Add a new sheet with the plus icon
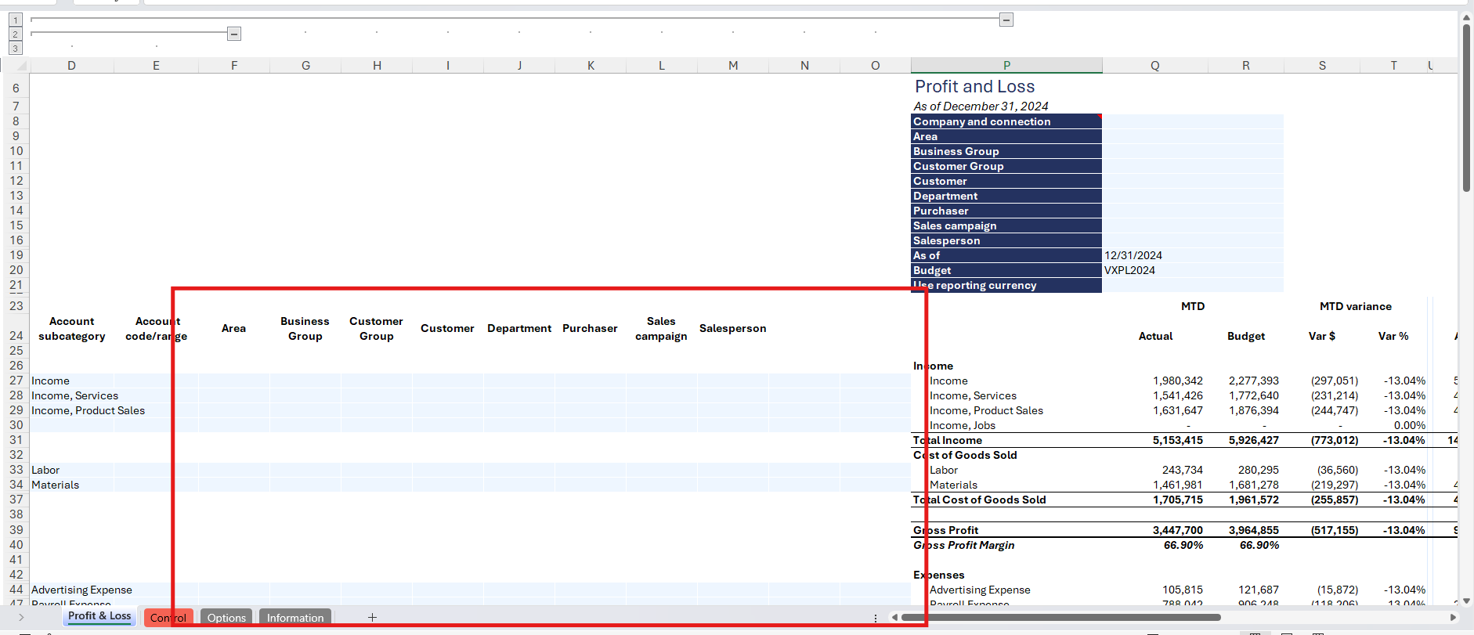Screen dimensions: 1474x635 372,618
